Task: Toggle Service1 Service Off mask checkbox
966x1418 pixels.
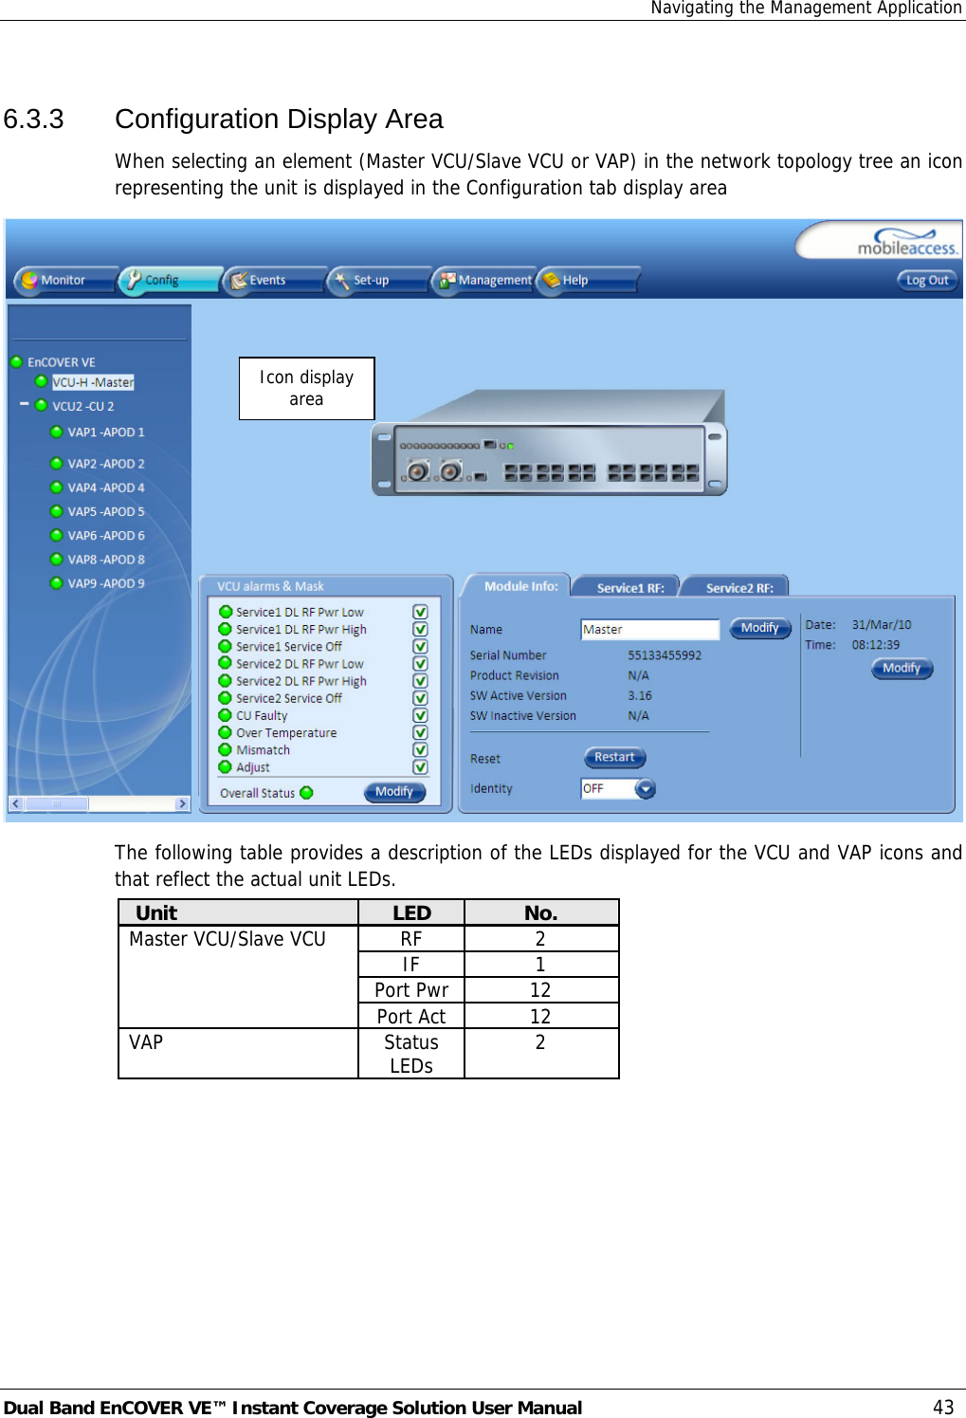Action: pos(420,646)
